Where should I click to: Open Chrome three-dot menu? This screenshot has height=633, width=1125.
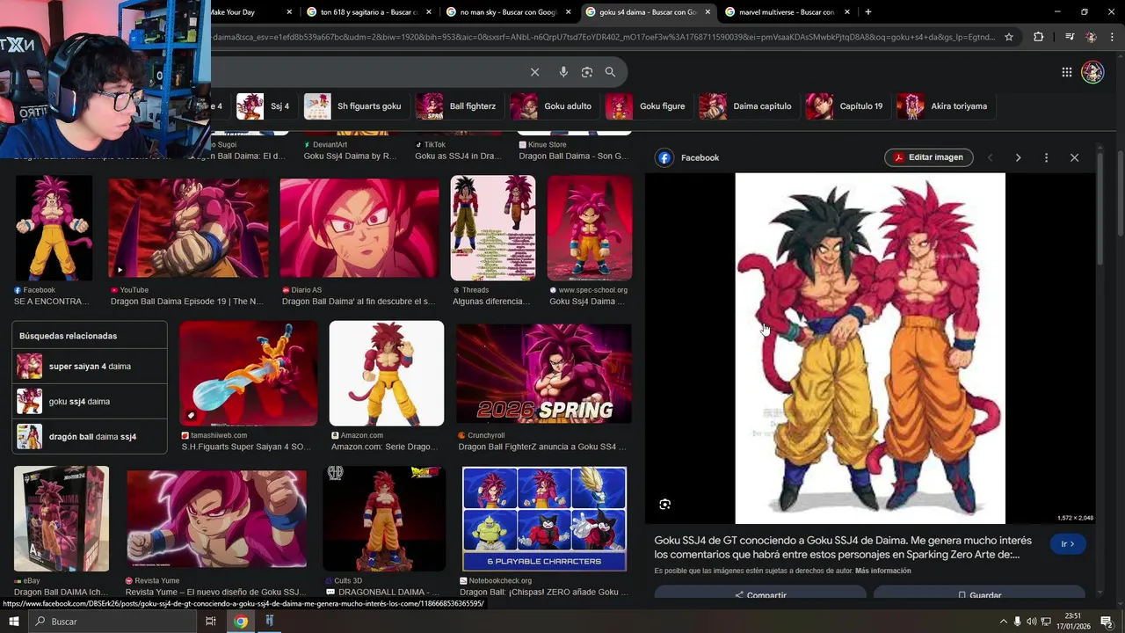(1112, 37)
